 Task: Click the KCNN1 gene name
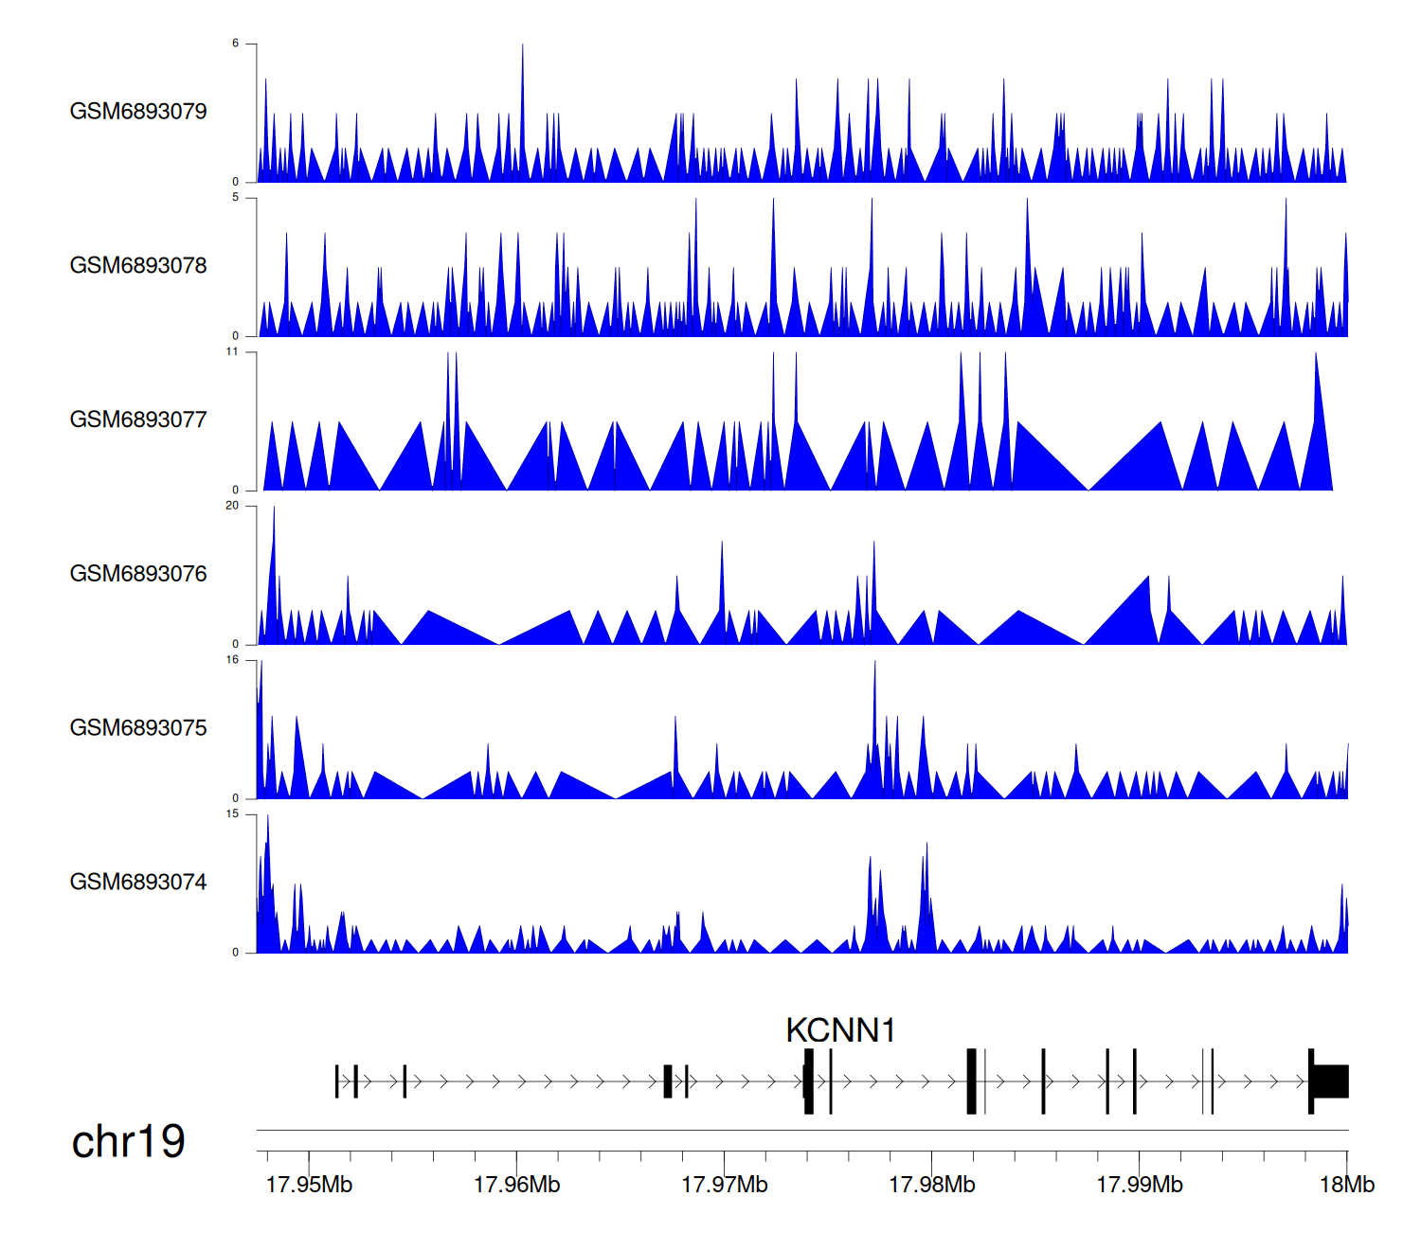pyautogui.click(x=840, y=1030)
